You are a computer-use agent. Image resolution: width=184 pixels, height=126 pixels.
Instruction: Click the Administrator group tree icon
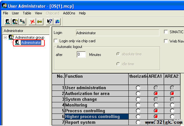coord(11,37)
